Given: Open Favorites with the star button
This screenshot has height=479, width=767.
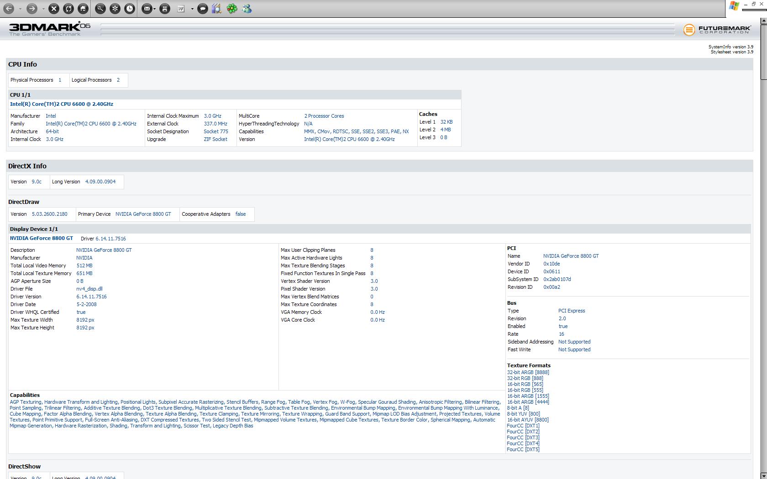Looking at the screenshot, I should click(x=115, y=9).
